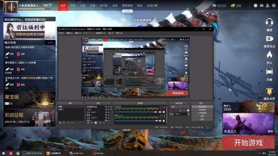Mute the 麦克风/Aux audio channel
Viewport: 278px width, 156px height.
[x=160, y=121]
